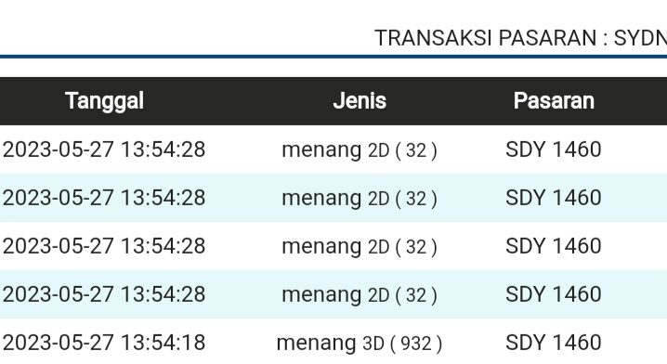This screenshot has height=364, width=667.
Task: Click menang 2D ( 32 ) in fourth row
Action: pos(360,294)
